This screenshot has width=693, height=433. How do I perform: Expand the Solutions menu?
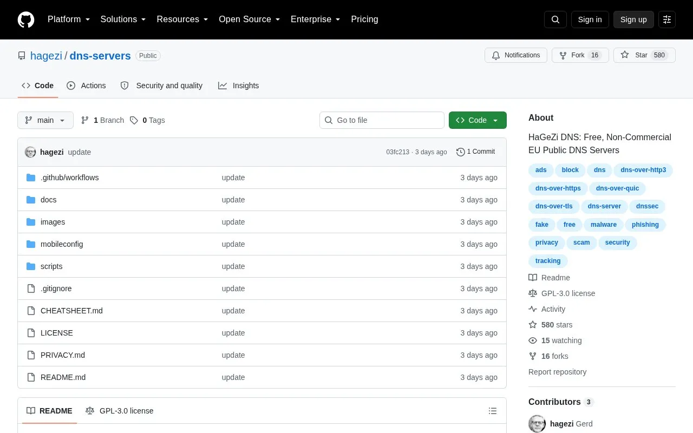click(x=123, y=19)
